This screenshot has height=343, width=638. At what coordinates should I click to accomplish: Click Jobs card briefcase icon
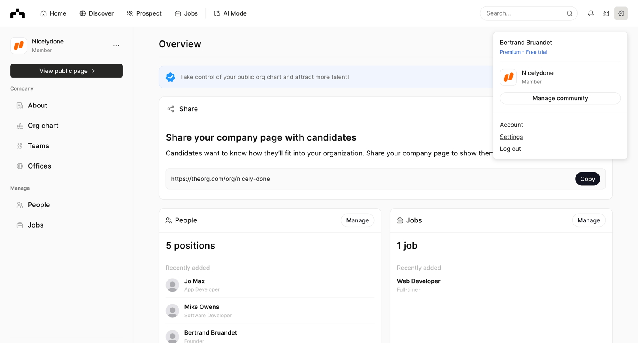click(x=400, y=220)
